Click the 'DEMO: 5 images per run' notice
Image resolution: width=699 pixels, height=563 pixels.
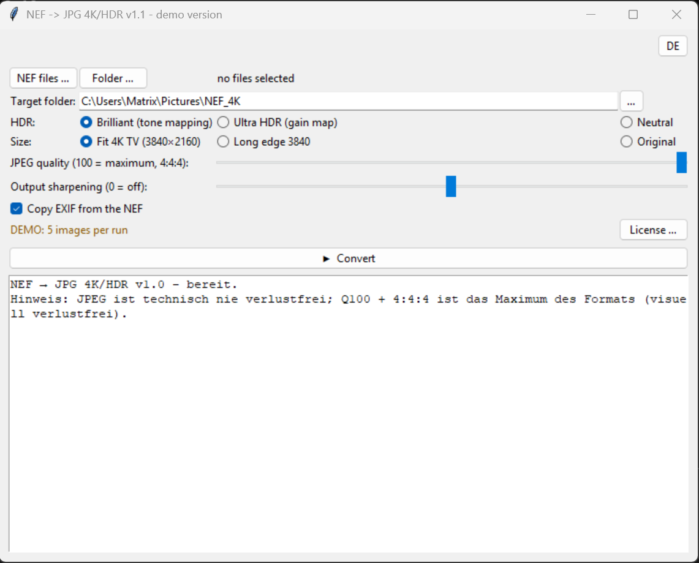tap(69, 230)
